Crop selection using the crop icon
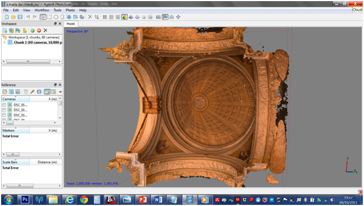Screen dimensions: 364x206 (x=97, y=17)
